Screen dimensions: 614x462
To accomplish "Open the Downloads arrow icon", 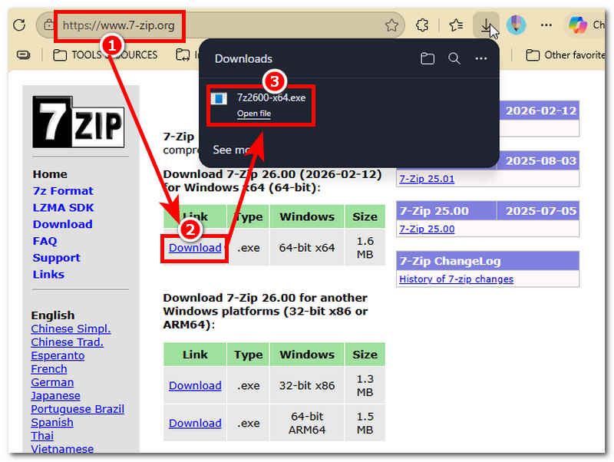I will (487, 25).
